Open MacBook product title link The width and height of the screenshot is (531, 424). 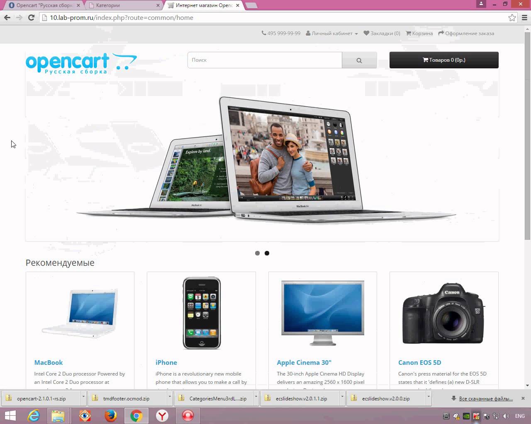(49, 362)
